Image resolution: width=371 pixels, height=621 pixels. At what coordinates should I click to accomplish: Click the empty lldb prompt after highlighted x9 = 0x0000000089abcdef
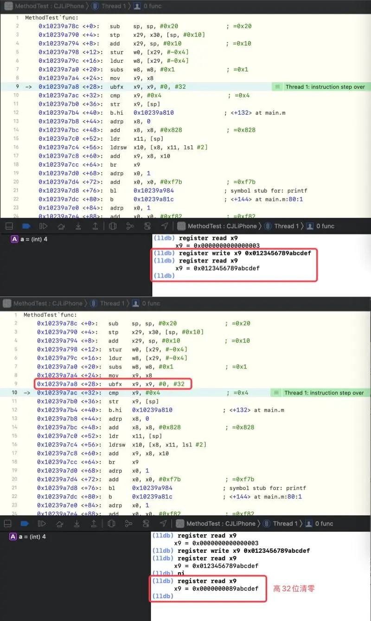coord(163,596)
